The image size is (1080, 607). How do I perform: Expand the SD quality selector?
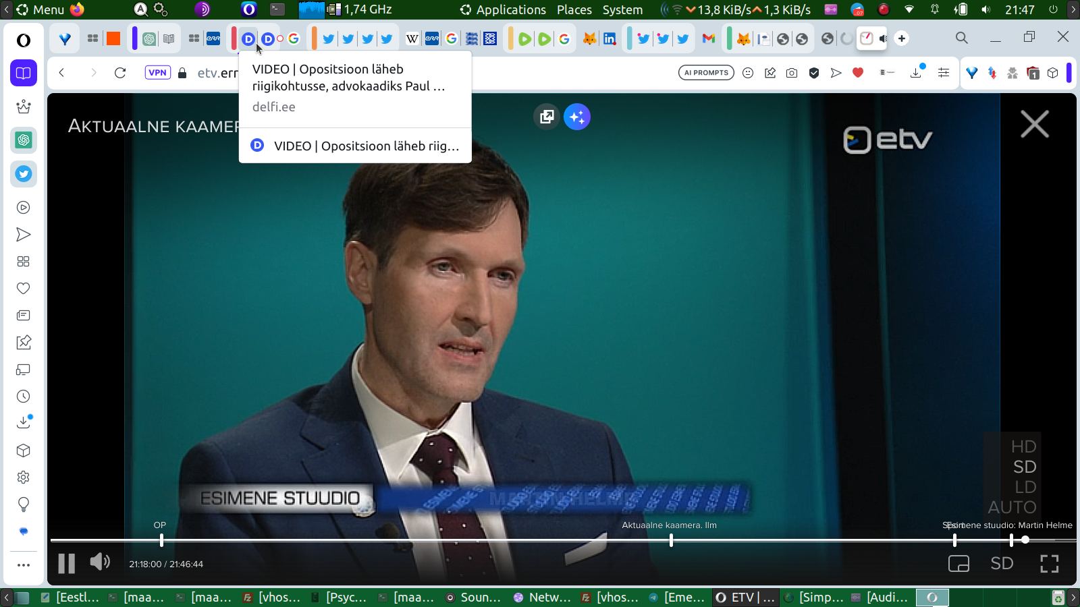click(1002, 563)
